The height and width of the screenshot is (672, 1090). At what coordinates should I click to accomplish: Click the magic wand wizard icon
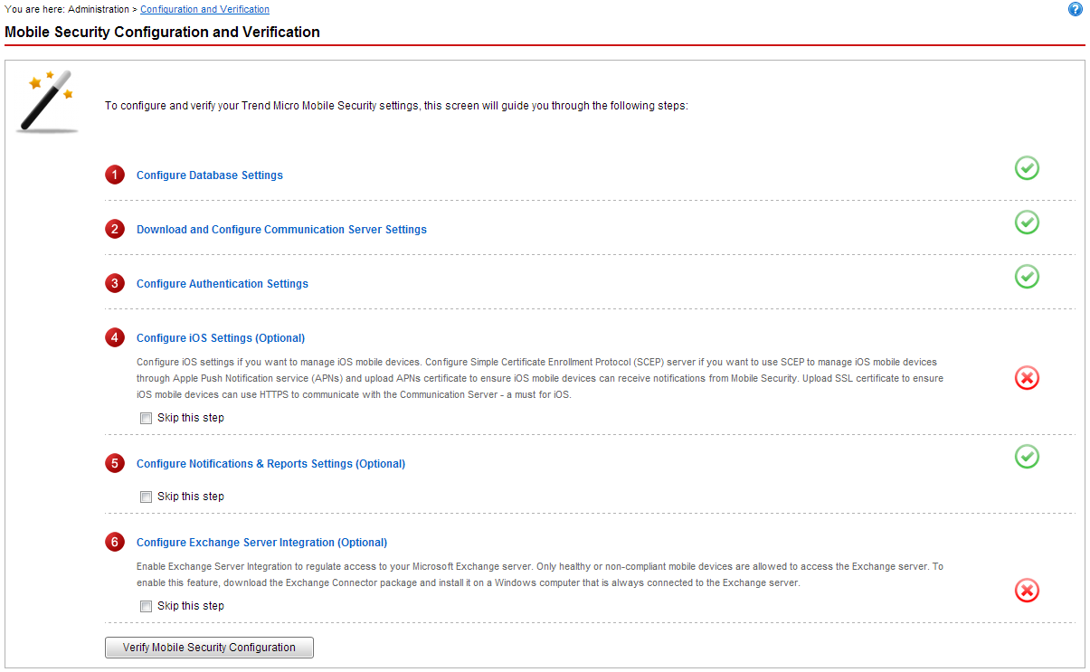[x=47, y=101]
